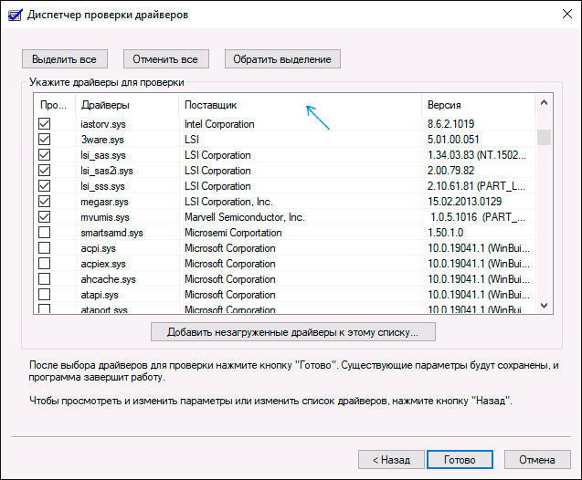
Task: Select the '3ware.sys' driver name
Action: 102,140
